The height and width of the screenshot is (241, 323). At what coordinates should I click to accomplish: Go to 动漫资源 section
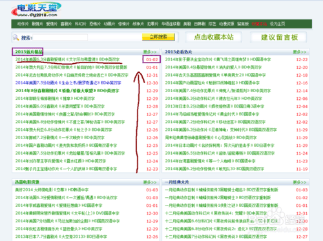(x=227, y=24)
